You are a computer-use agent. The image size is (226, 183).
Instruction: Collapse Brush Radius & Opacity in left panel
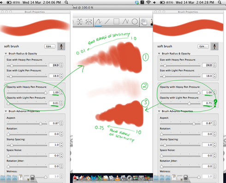click(x=6, y=53)
